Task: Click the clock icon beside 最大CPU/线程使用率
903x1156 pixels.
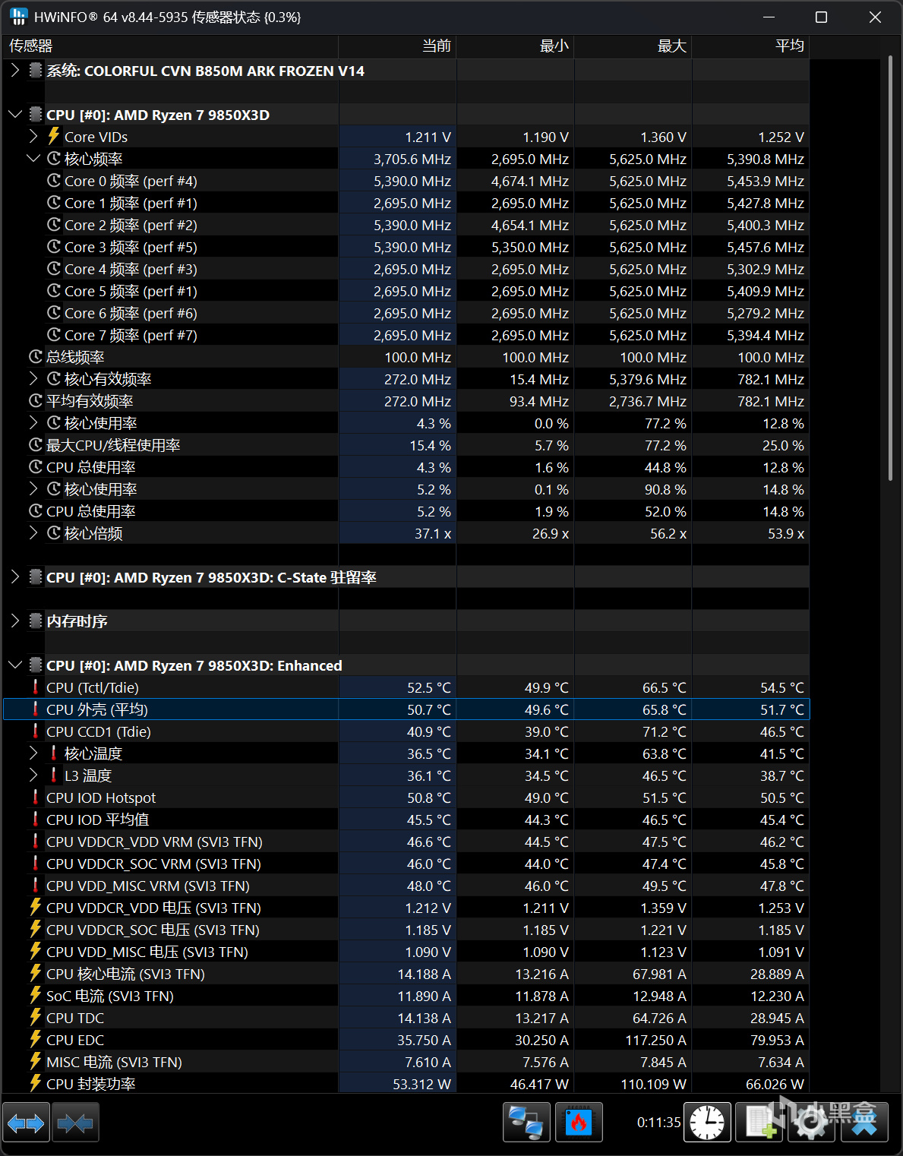Action: coord(36,445)
